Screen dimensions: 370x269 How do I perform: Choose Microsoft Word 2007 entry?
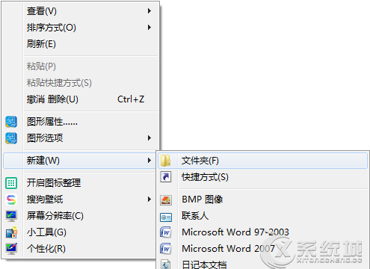tap(263, 249)
